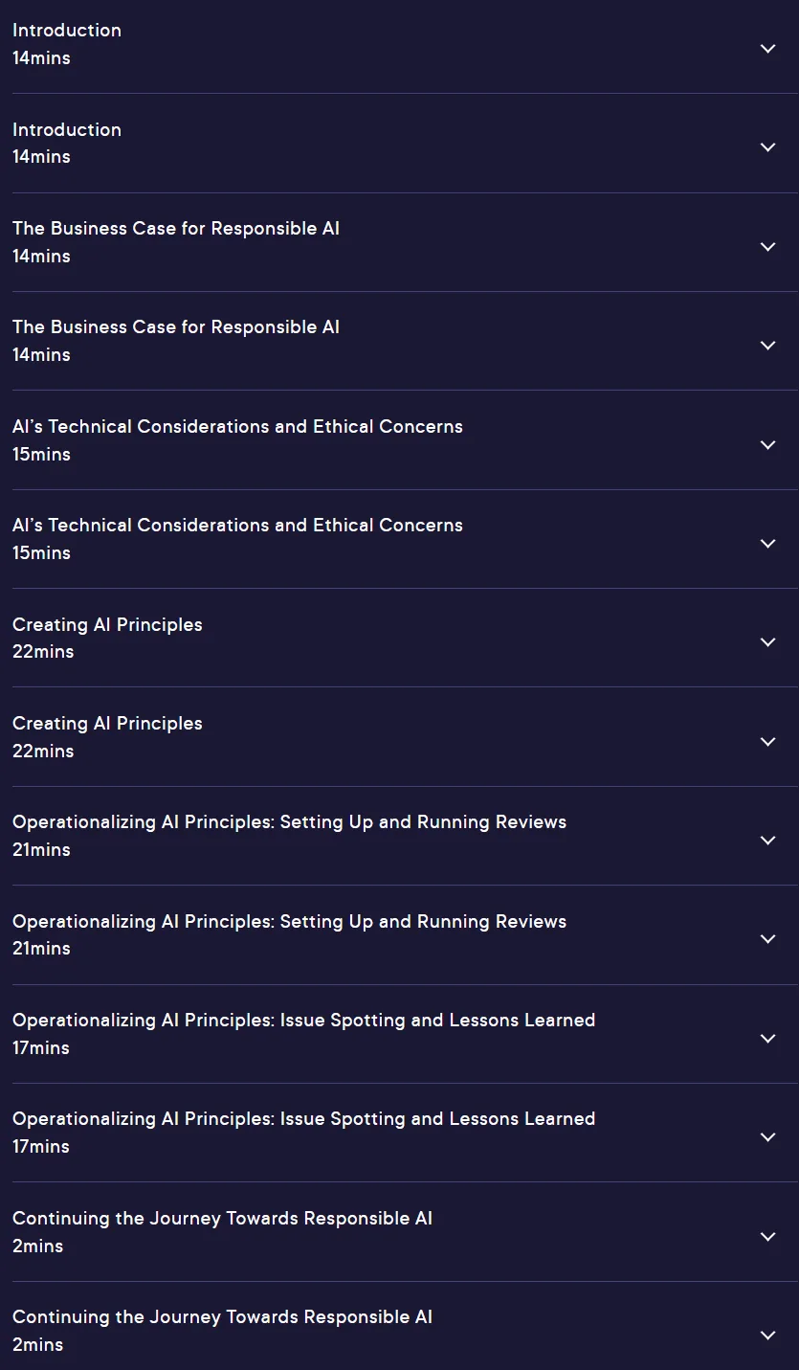Open first Issue Spotting and Lessons Learned chevron
The width and height of the screenshot is (799, 1370).
767,1038
